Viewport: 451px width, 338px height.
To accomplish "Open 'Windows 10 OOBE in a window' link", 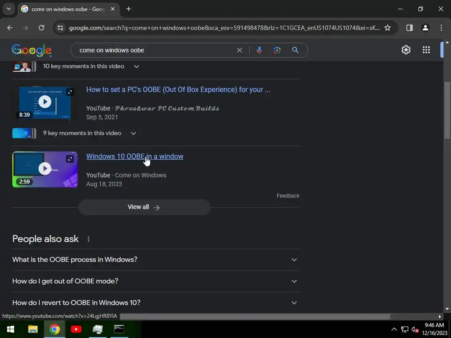I will (135, 156).
